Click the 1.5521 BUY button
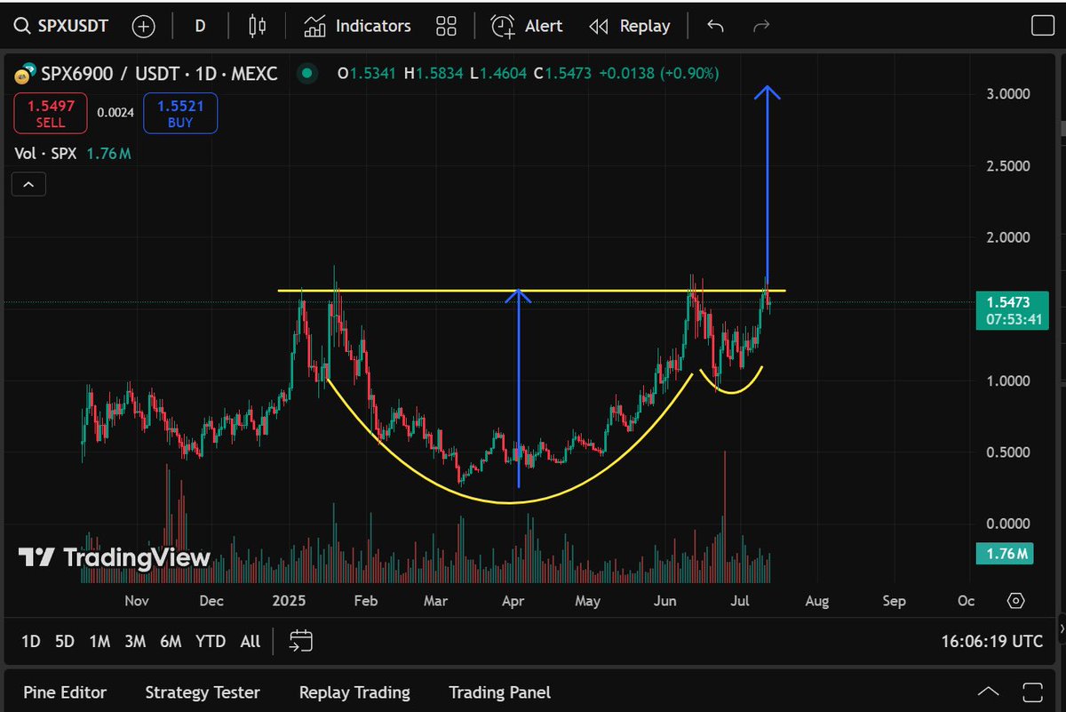This screenshot has height=712, width=1066. pos(180,113)
